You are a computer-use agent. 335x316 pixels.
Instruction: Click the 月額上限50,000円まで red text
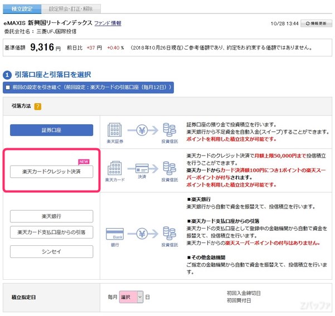pos(280,155)
